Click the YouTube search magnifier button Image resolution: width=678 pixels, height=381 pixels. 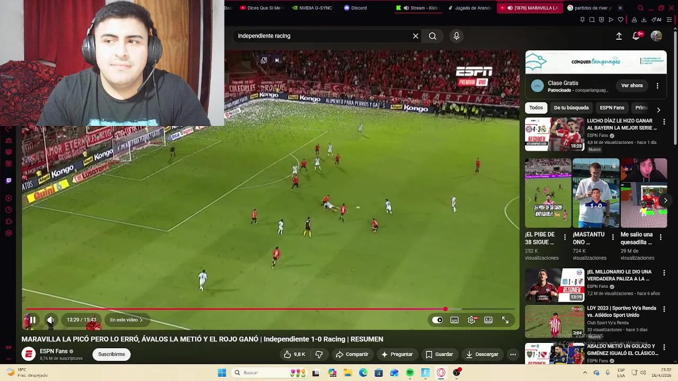[433, 36]
